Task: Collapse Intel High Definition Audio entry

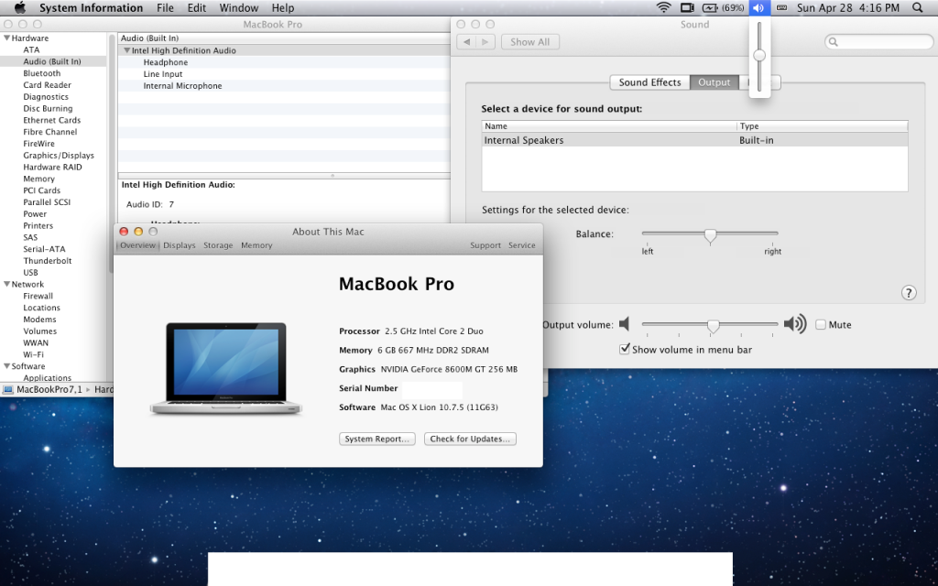Action: click(126, 51)
